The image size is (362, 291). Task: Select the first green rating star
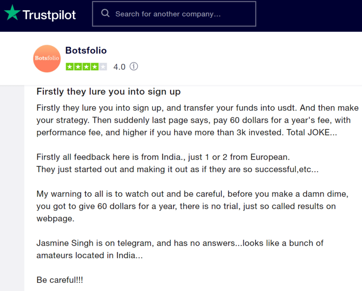[70, 67]
